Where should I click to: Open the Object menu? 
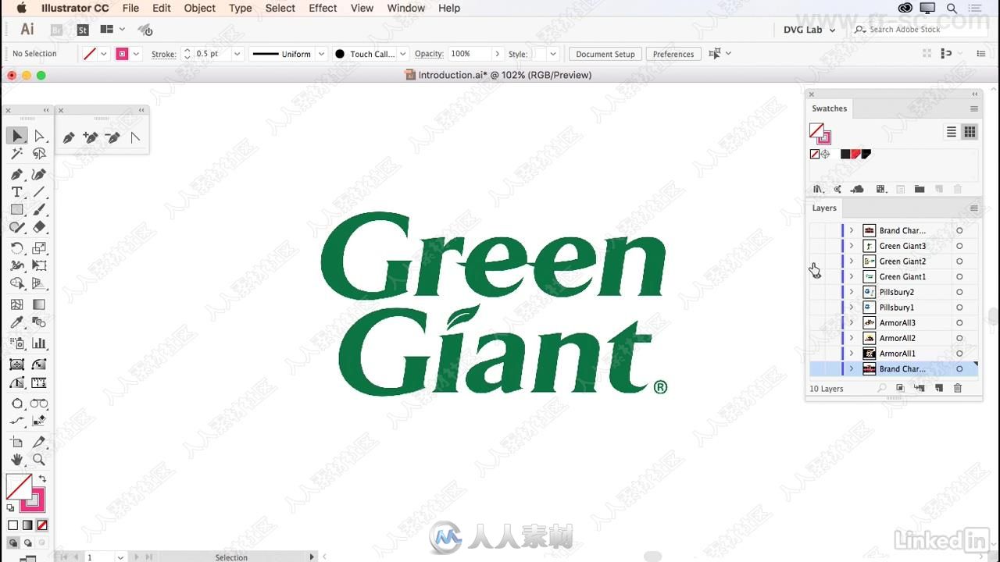pyautogui.click(x=200, y=8)
